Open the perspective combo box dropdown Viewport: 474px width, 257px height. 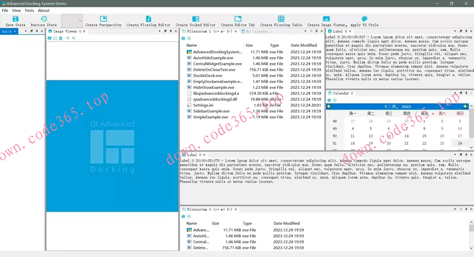(73, 21)
